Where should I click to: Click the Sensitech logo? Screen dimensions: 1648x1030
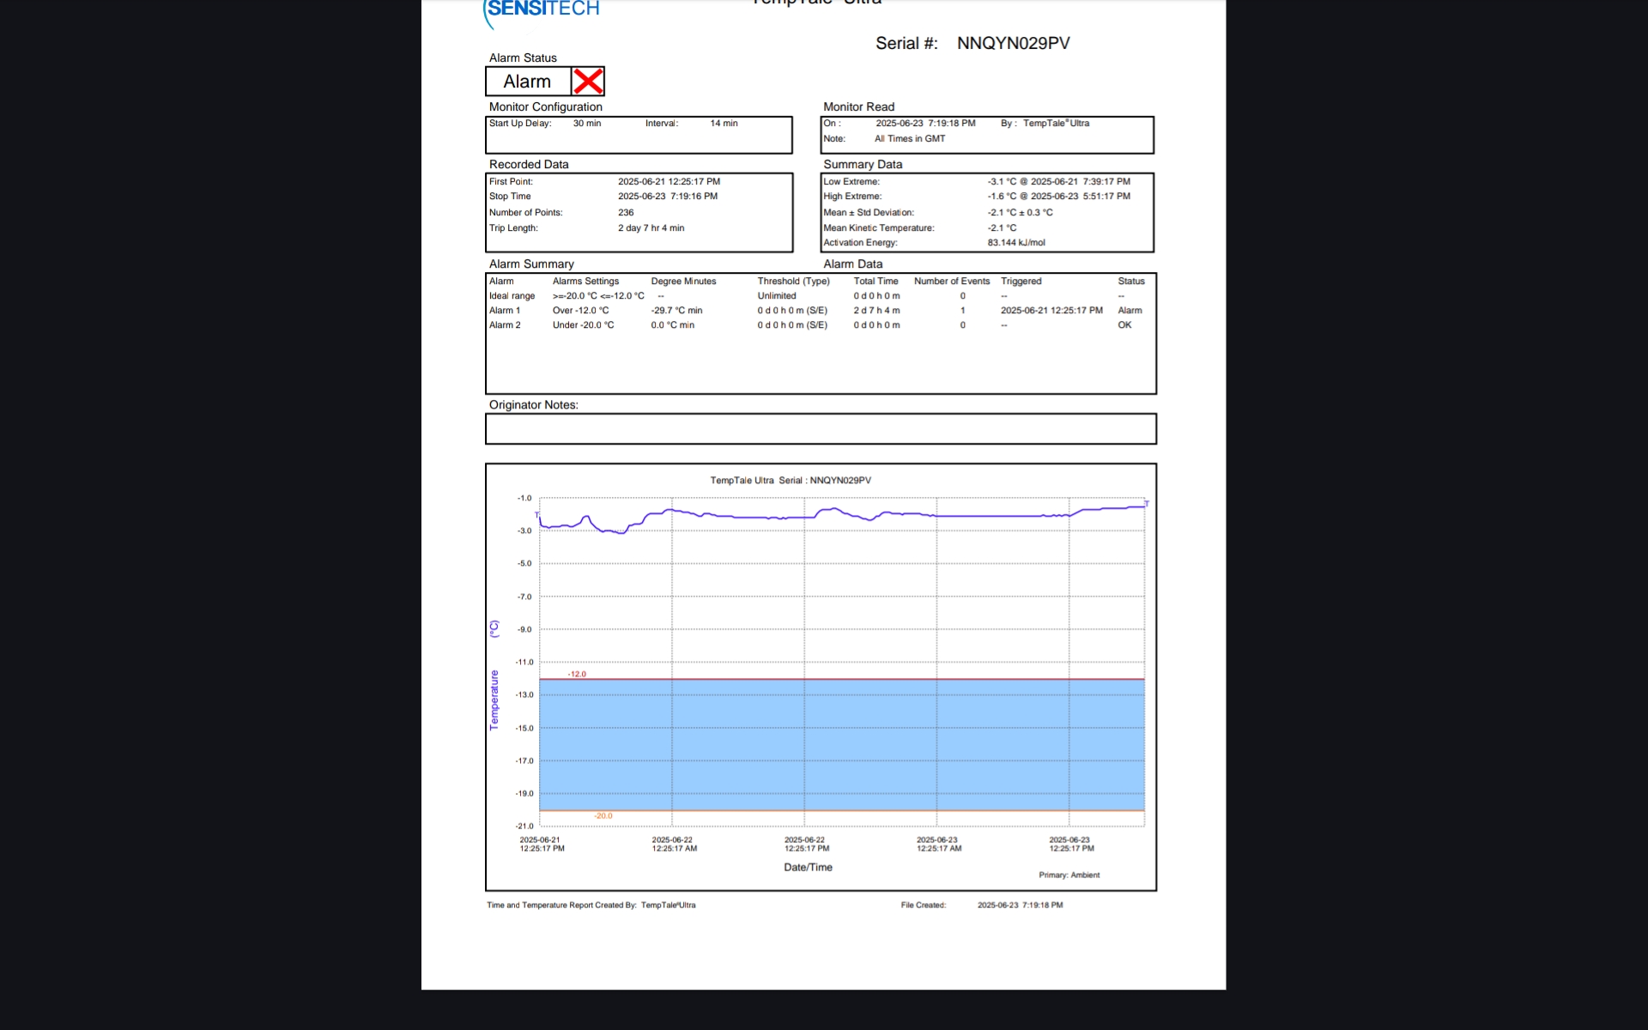pyautogui.click(x=542, y=12)
